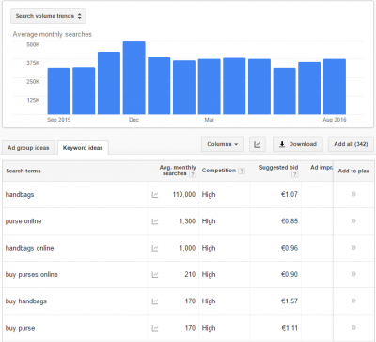Click High competition for handbags row
The height and width of the screenshot is (342, 376).
(x=209, y=195)
